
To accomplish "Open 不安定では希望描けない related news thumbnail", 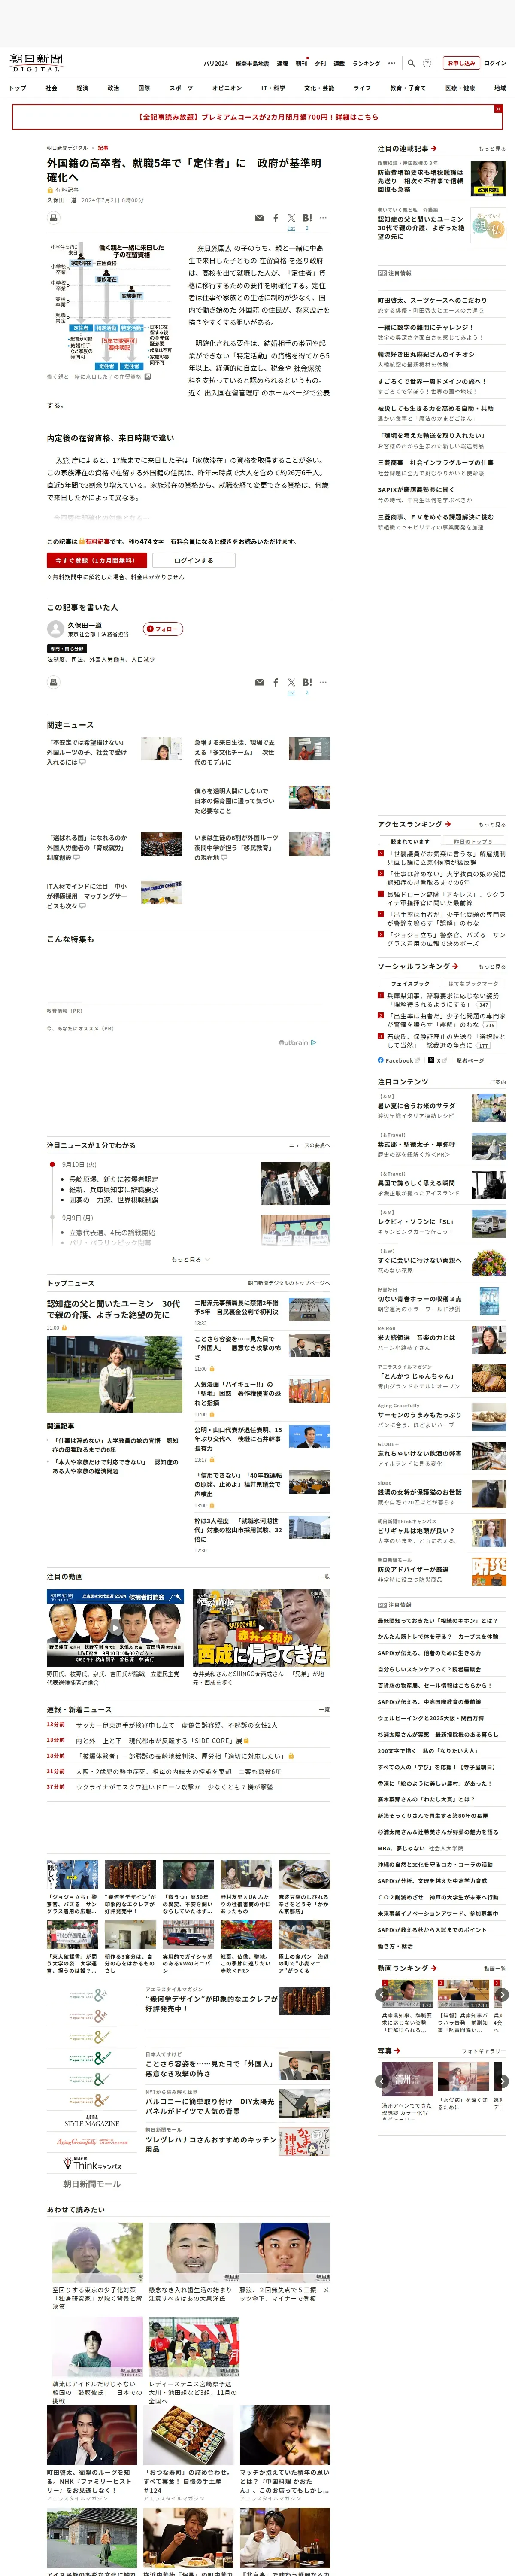I will tap(161, 749).
